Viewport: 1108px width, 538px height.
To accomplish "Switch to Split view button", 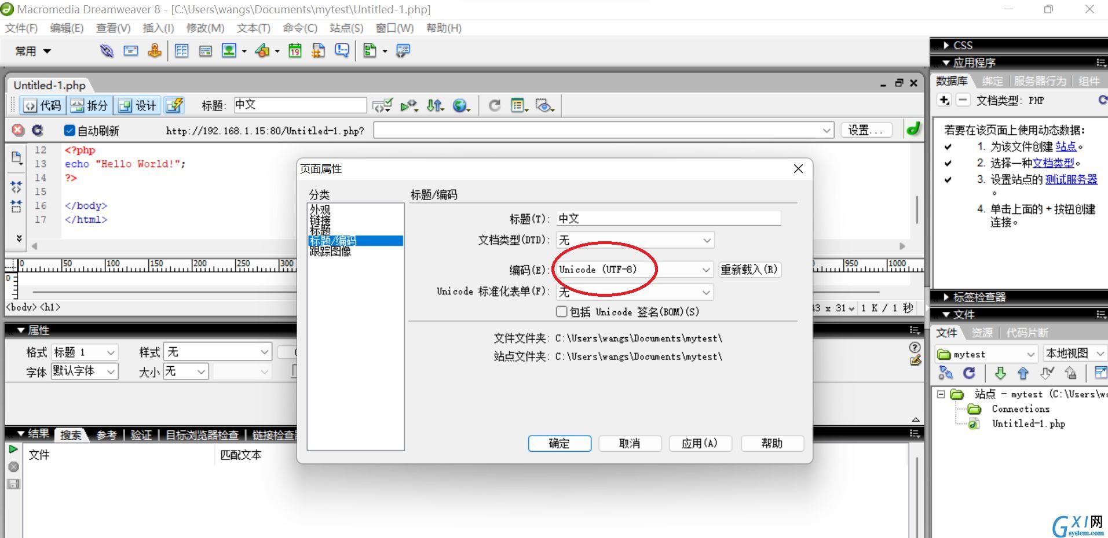I will point(89,105).
